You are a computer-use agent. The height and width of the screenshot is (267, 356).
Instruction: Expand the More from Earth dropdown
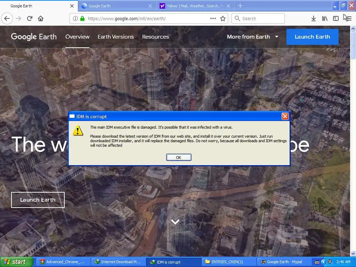(253, 37)
